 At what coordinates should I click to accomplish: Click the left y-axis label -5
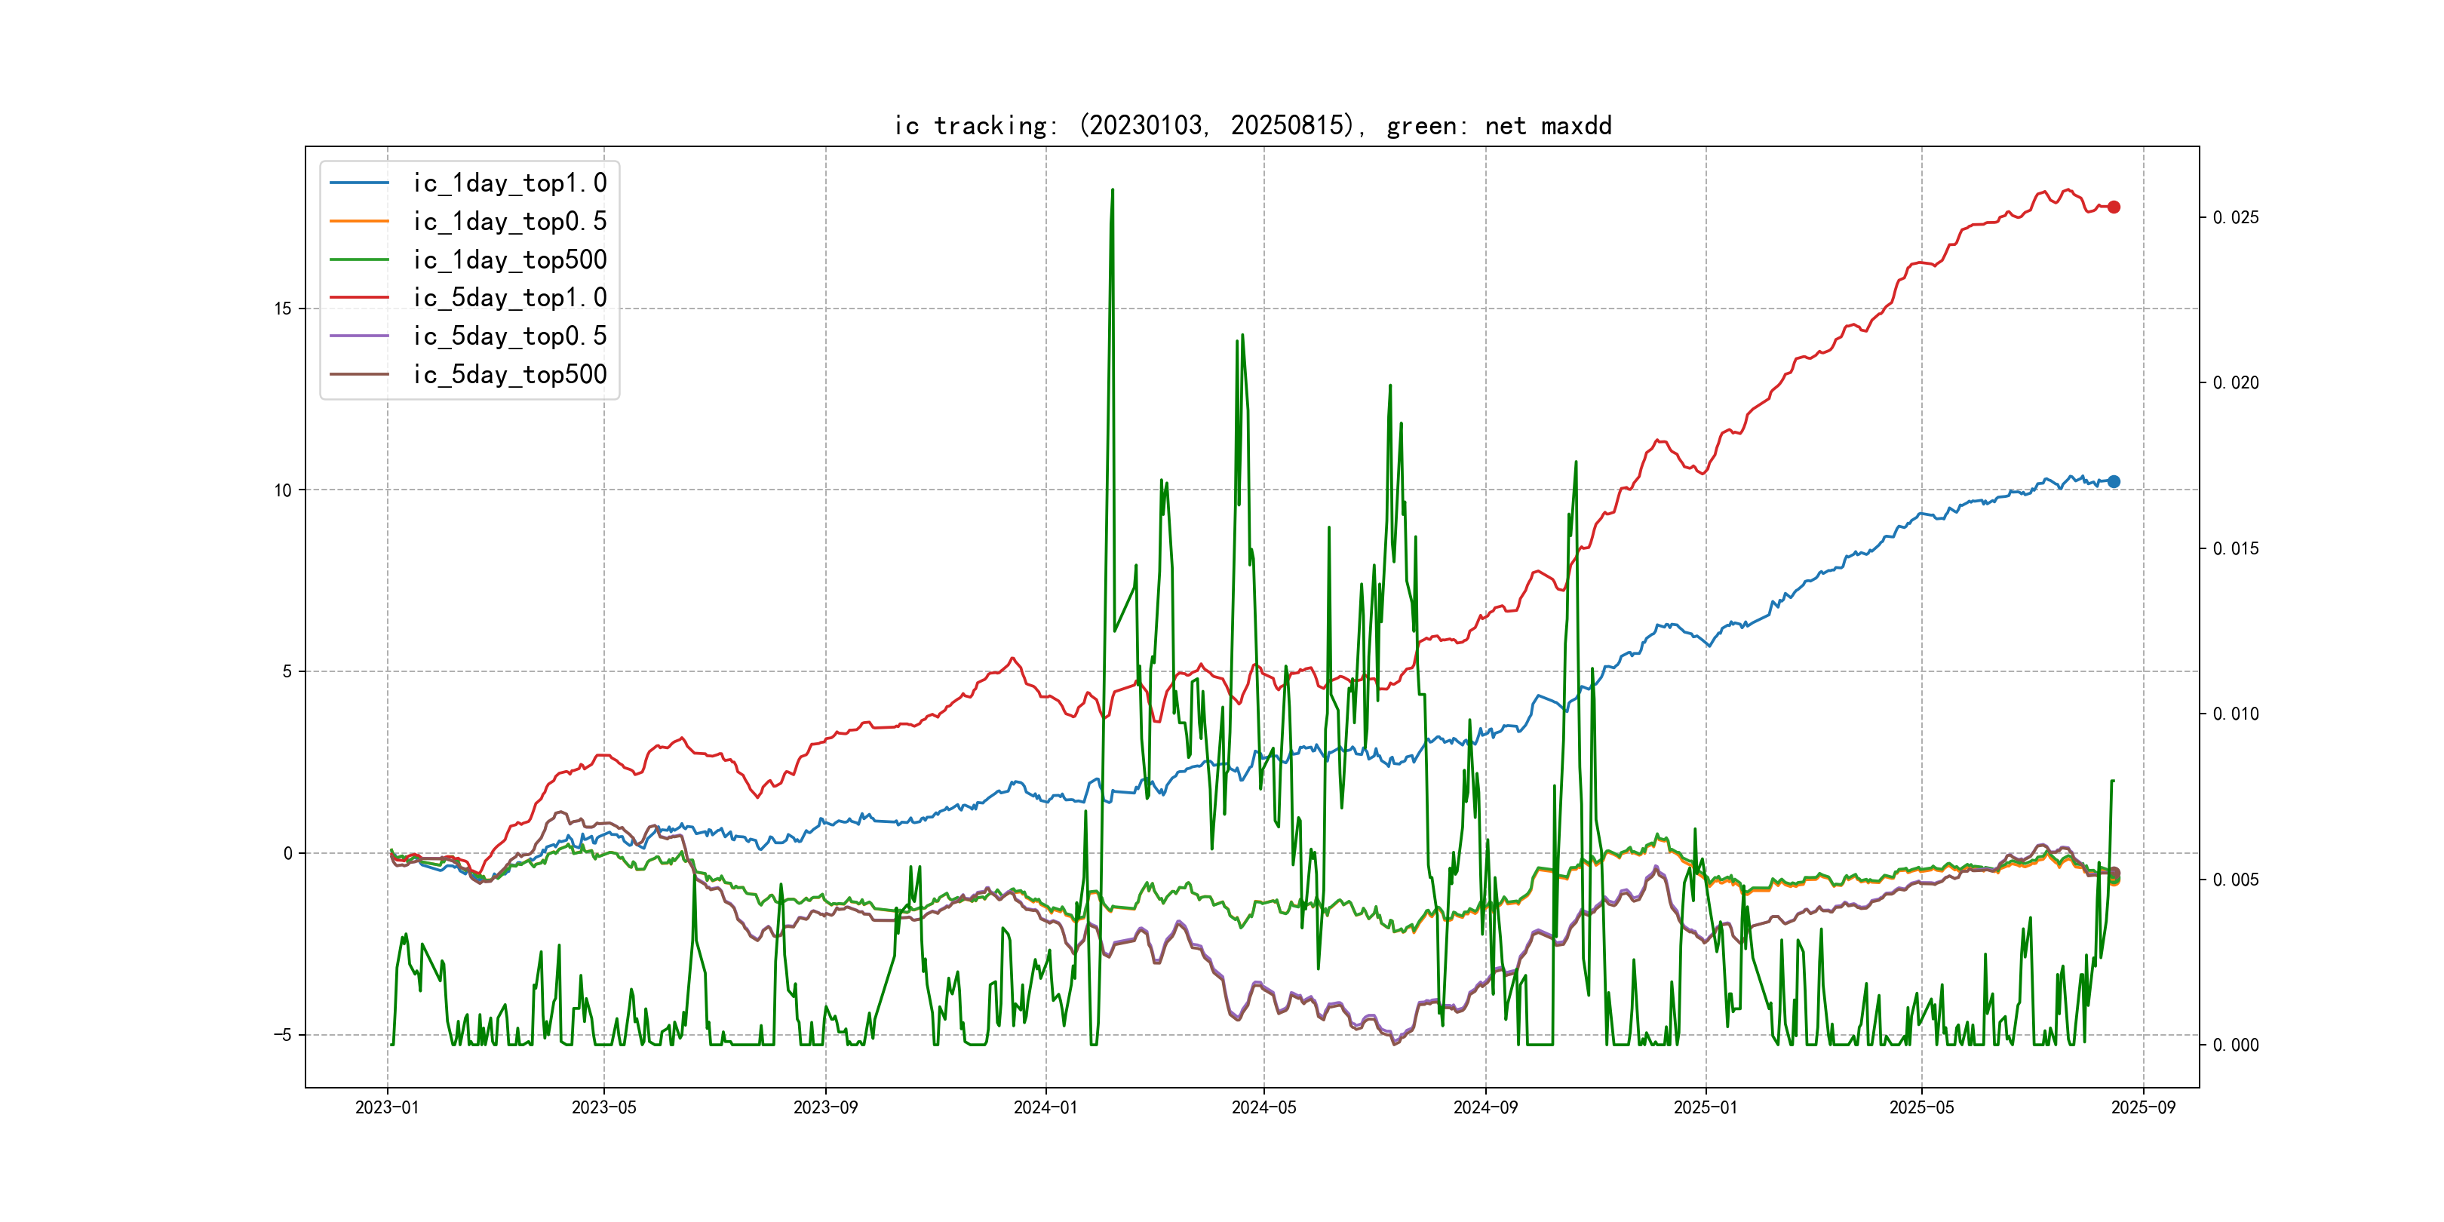(x=282, y=1034)
